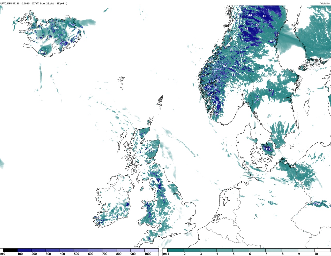Click the legend swatch above 1000 m
This screenshot has height=256, width=331.
tap(151, 250)
